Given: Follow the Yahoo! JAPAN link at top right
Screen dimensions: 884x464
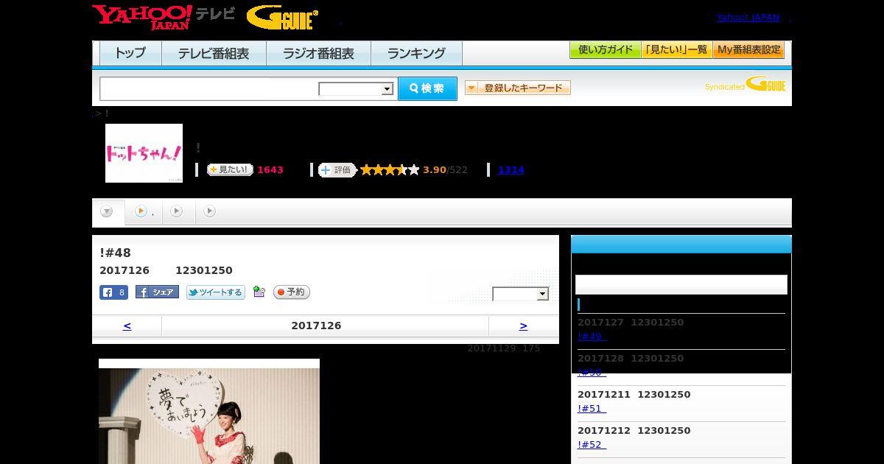Looking at the screenshot, I should [x=748, y=17].
